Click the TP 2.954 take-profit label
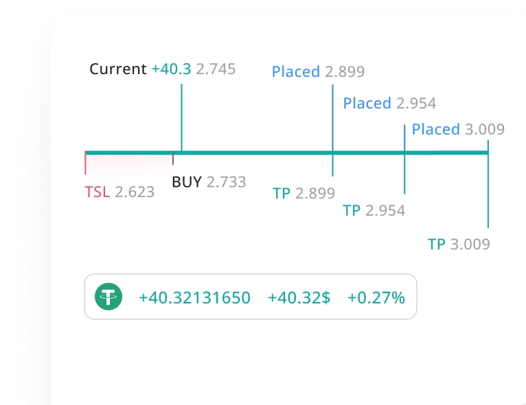The image size is (526, 405). 374,211
